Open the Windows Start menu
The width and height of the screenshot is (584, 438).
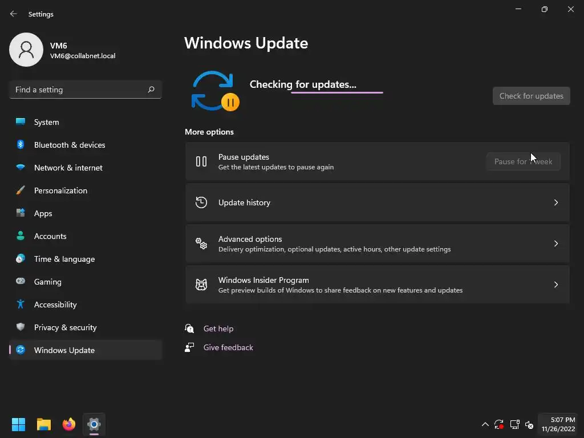click(x=18, y=424)
